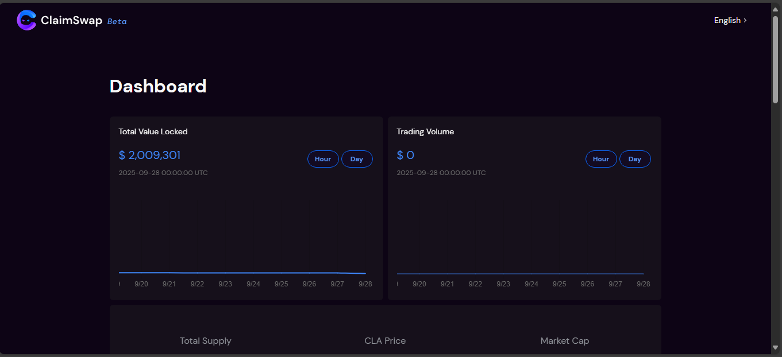Switch Total Value Locked chart to Hour

pos(323,159)
